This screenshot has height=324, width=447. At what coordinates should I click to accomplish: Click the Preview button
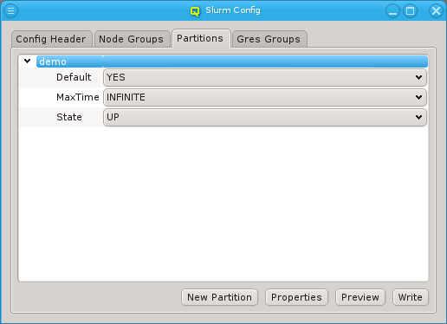(x=360, y=297)
